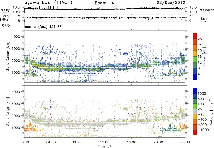Select the blue top segment of velocity colorbar
Screen dimensions: 214x148
pos(195,91)
